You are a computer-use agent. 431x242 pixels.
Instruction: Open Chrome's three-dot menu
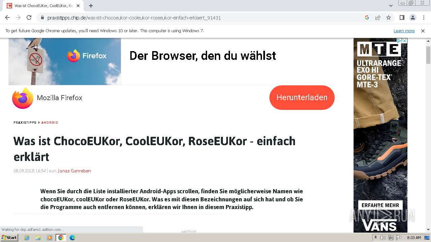point(424,18)
